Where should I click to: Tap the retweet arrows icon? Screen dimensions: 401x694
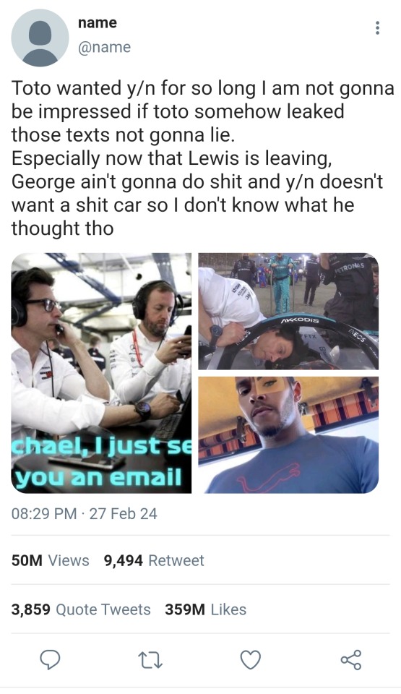tap(150, 660)
